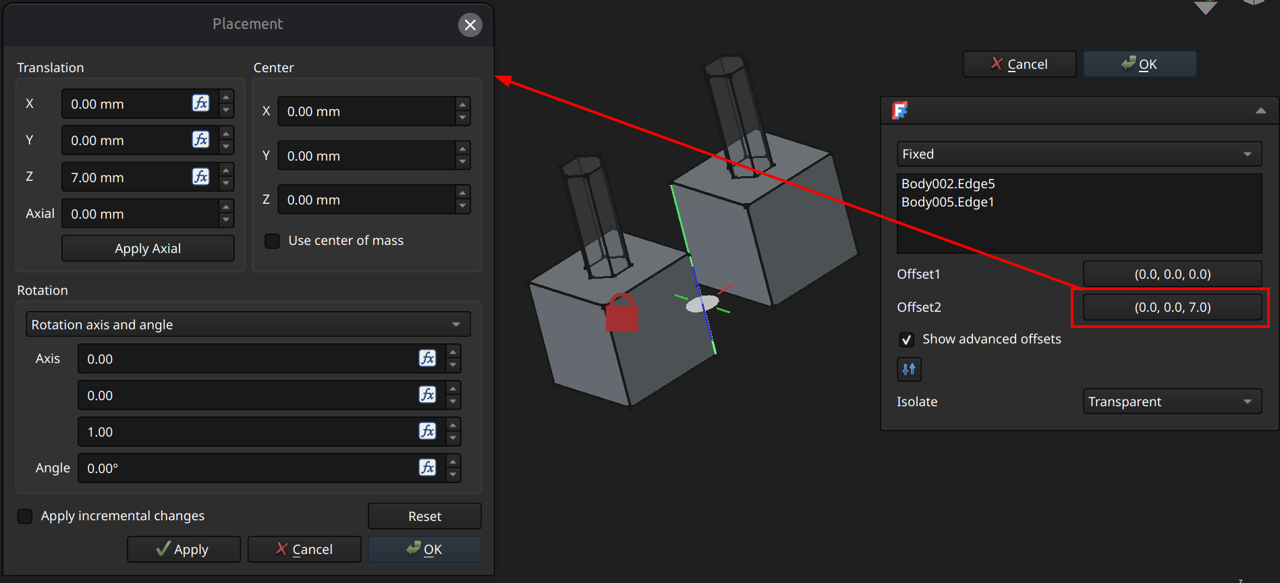Image resolution: width=1280 pixels, height=583 pixels.
Task: Close the Placement dialog
Action: point(470,25)
